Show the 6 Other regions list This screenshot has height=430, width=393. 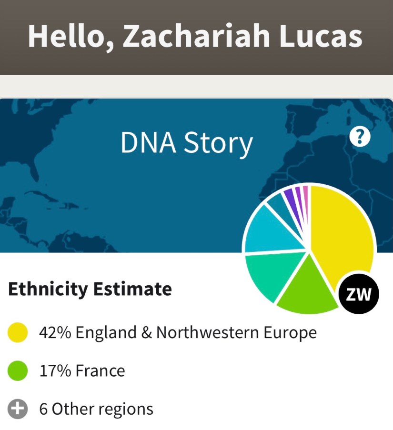tap(96, 409)
